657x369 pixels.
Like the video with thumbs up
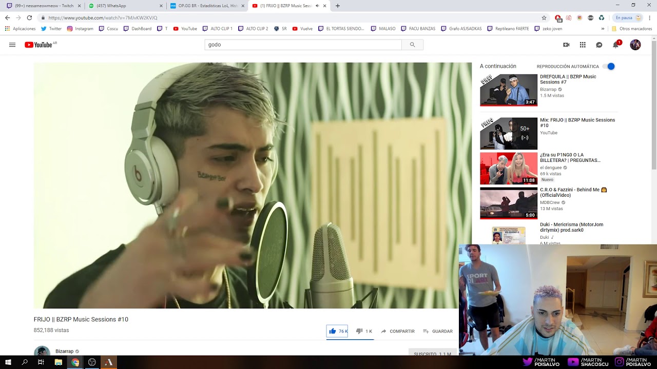click(337, 331)
